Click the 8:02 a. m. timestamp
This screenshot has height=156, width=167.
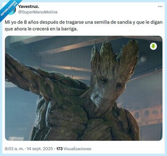(x=14, y=148)
